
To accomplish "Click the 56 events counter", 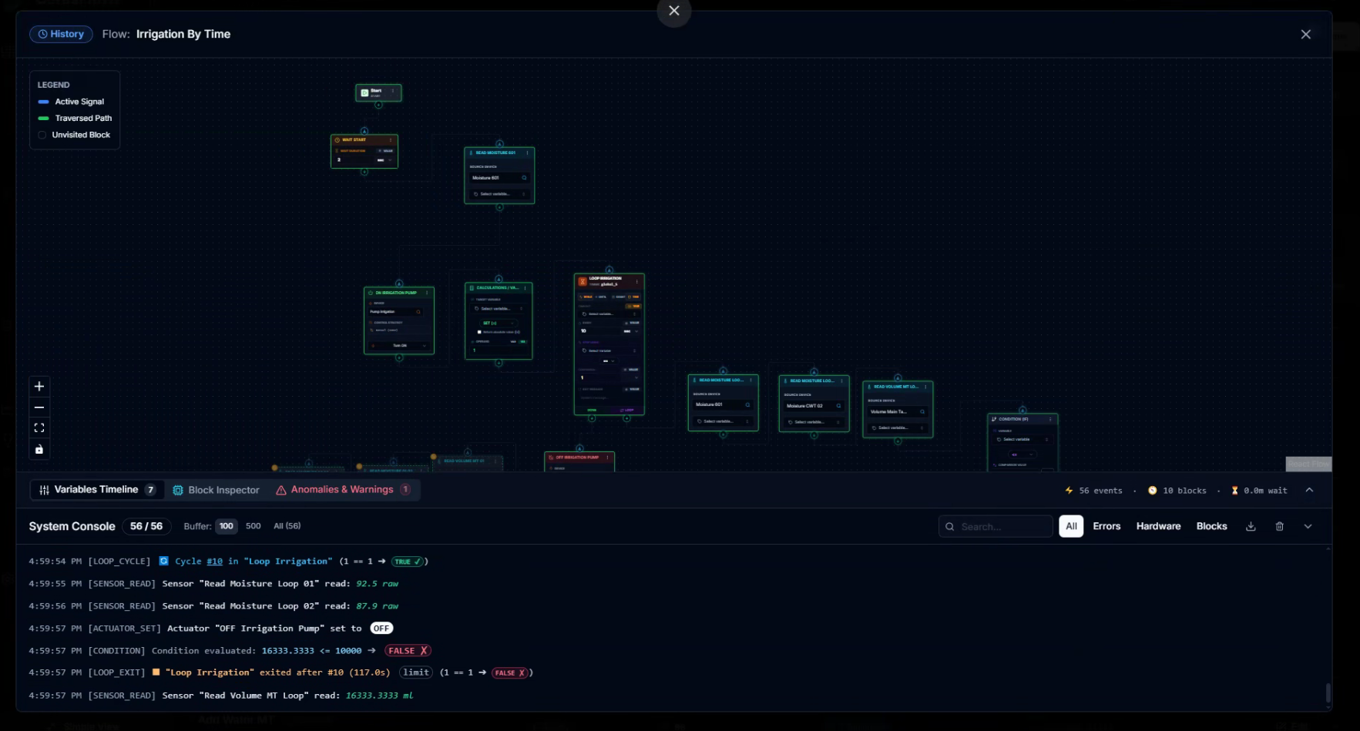I will [1093, 491].
